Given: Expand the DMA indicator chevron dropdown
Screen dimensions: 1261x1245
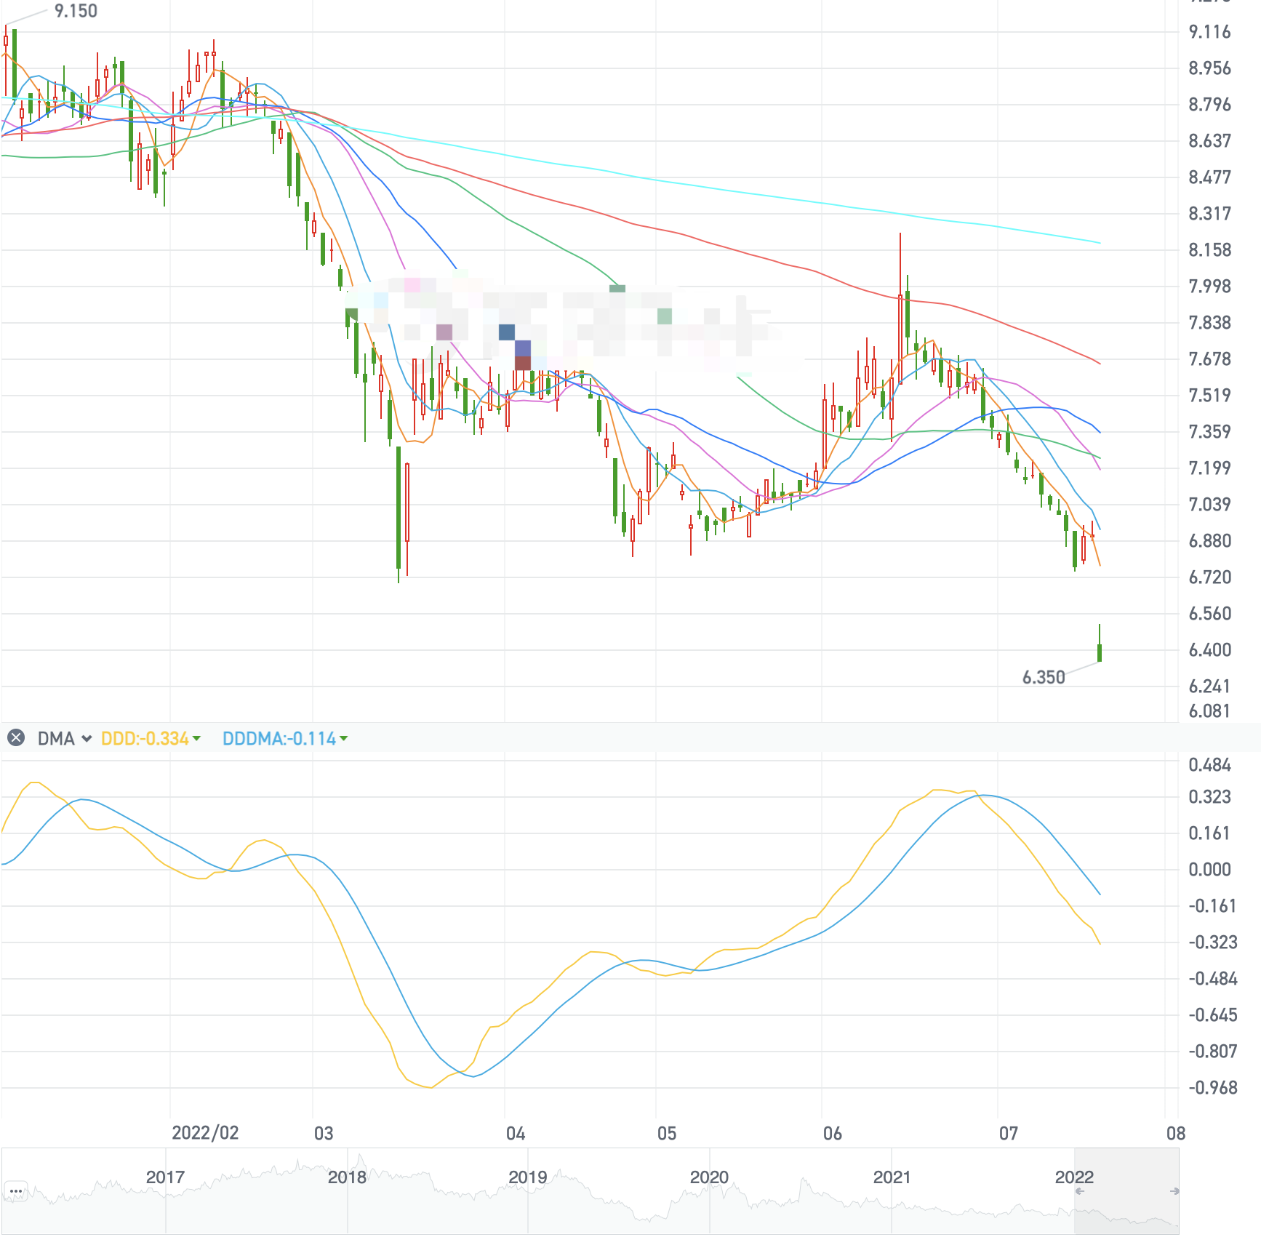Looking at the screenshot, I should point(87,739).
